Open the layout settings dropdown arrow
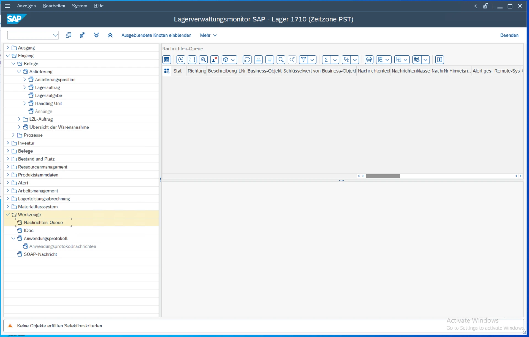Image resolution: width=529 pixels, height=337 pixels. (x=426, y=60)
